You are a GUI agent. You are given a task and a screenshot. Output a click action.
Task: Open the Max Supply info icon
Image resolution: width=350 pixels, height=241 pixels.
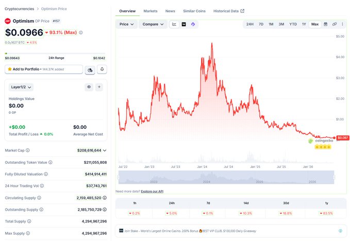coord(28,233)
